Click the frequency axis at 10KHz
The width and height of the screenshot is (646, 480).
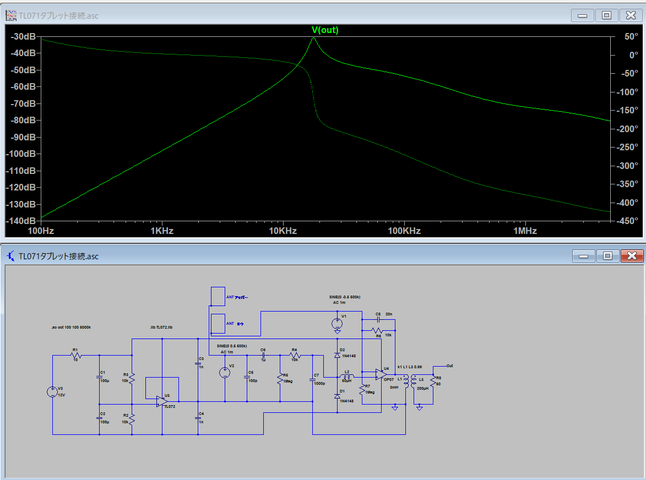tap(283, 231)
